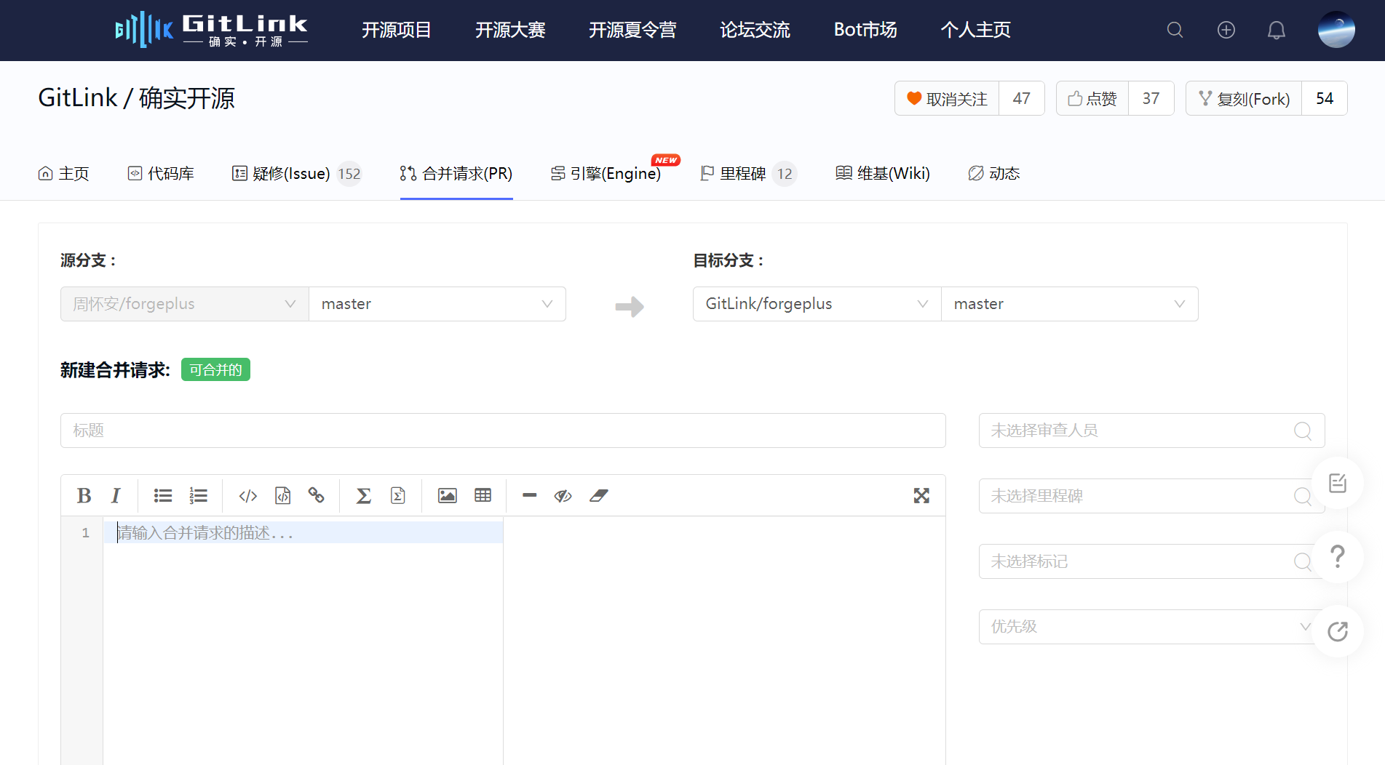Open the notifications bell
This screenshot has width=1385, height=765.
click(1277, 30)
